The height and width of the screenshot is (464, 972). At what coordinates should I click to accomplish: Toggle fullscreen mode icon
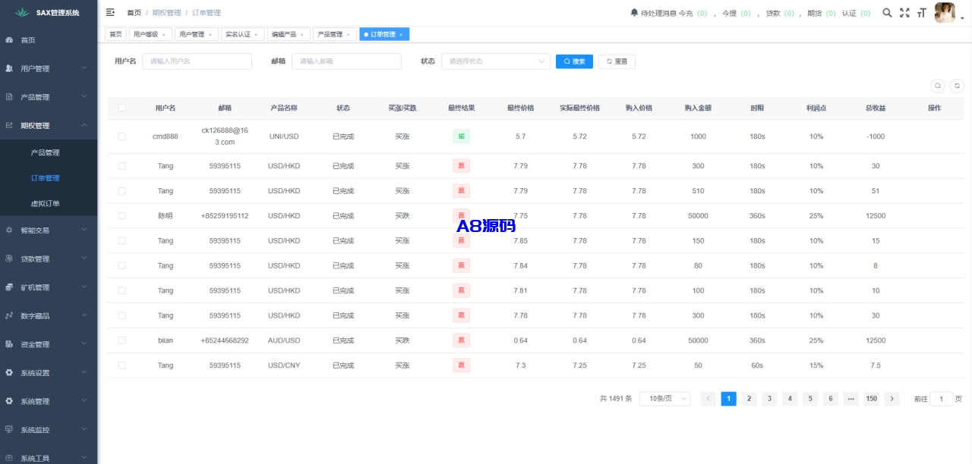[904, 13]
